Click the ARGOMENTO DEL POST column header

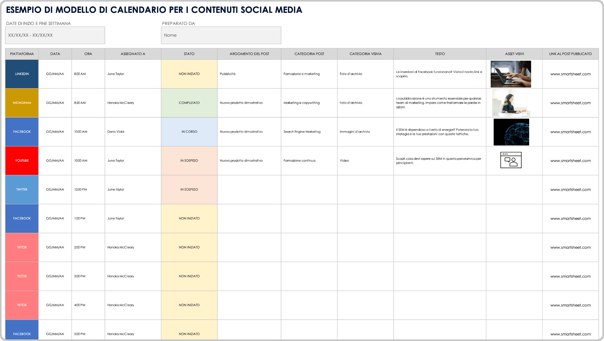pos(249,54)
